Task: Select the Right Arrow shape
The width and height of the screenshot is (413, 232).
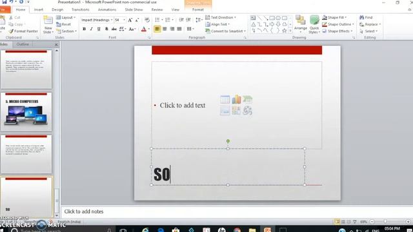Action: point(272,24)
